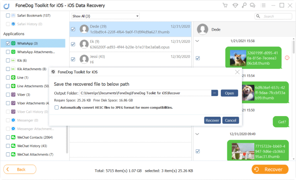This screenshot has height=180, width=296.
Task: Browse output folder with the ellipsis button
Action: point(215,93)
